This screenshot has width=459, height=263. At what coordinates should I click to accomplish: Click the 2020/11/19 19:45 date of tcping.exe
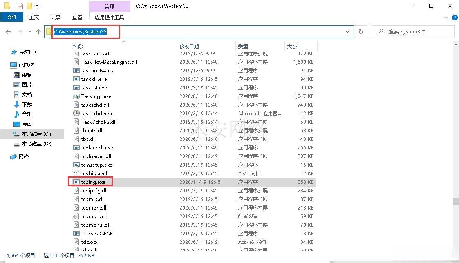200,182
